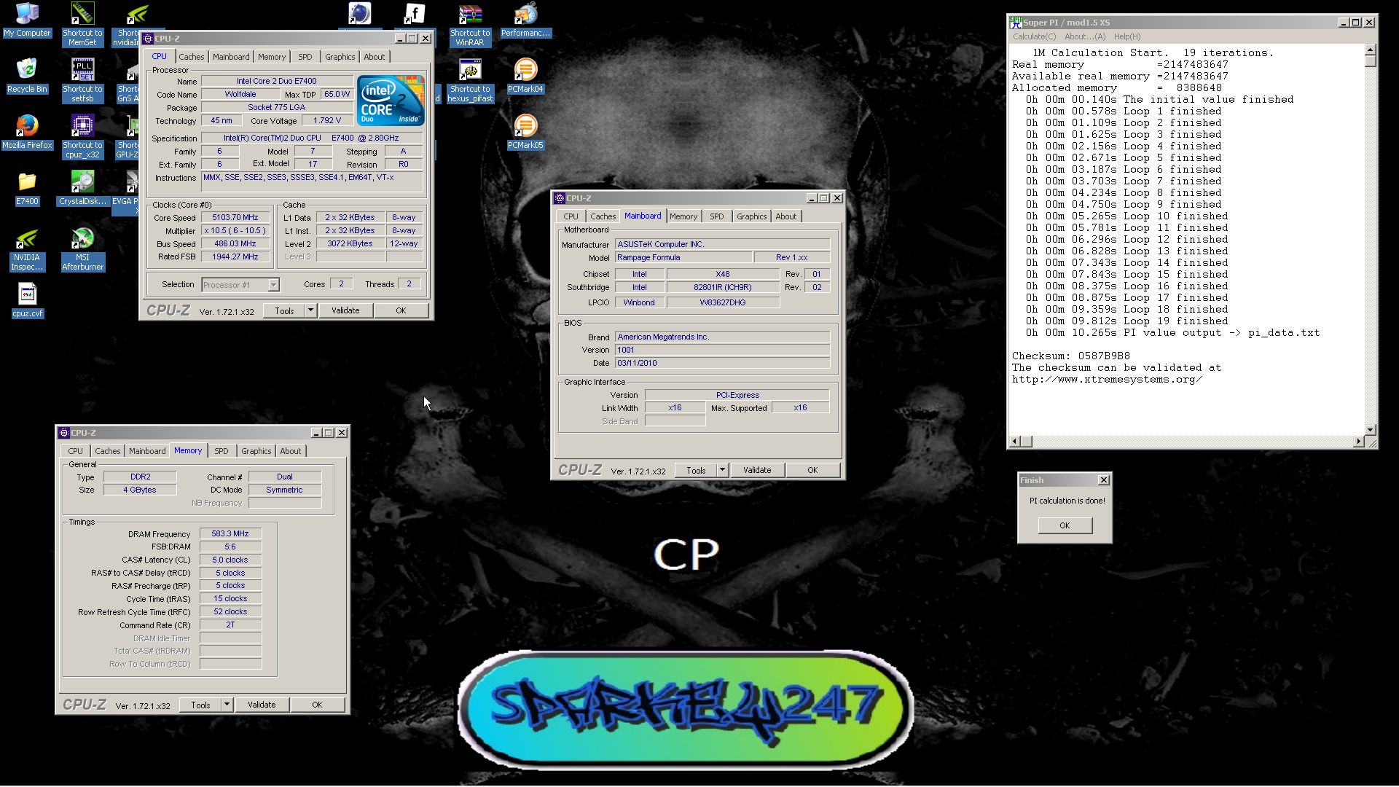1399x787 pixels.
Task: Launch the PCMark04 desktop shortcut
Action: pyautogui.click(x=525, y=76)
